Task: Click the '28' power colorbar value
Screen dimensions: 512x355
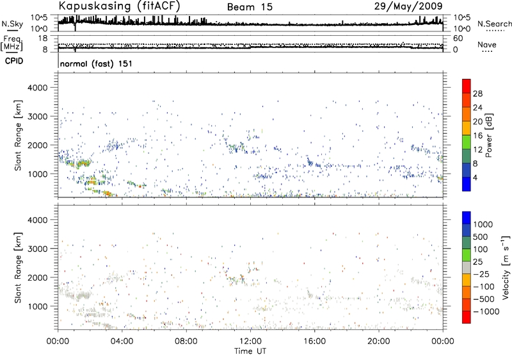Action: click(477, 94)
